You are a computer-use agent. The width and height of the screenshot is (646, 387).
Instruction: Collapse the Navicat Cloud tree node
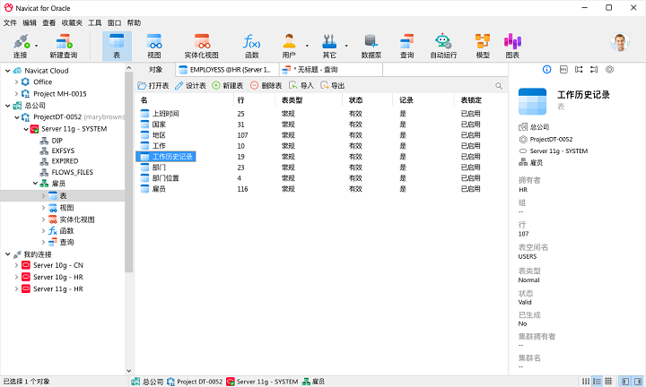point(7,71)
